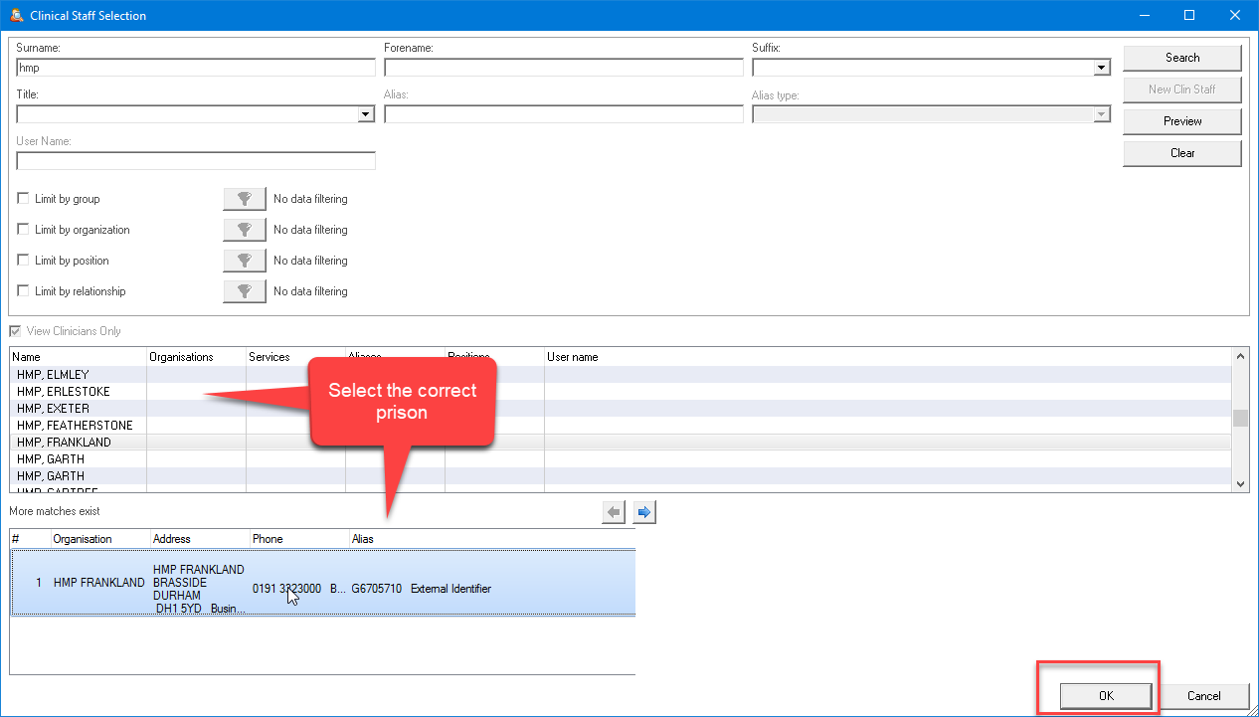Click the Alias header in lower table
The image size is (1259, 717).
(x=491, y=539)
